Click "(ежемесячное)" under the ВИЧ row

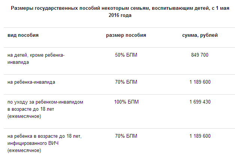[24, 150]
